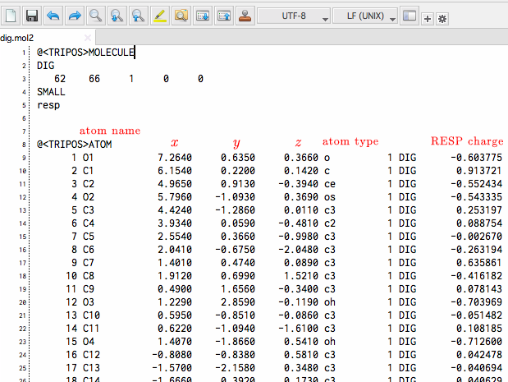Click the z value -0.9980 for C5
508x382 pixels.
pyautogui.click(x=299, y=237)
